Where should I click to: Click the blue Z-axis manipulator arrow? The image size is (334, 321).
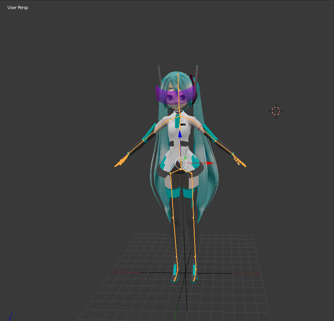(180, 134)
